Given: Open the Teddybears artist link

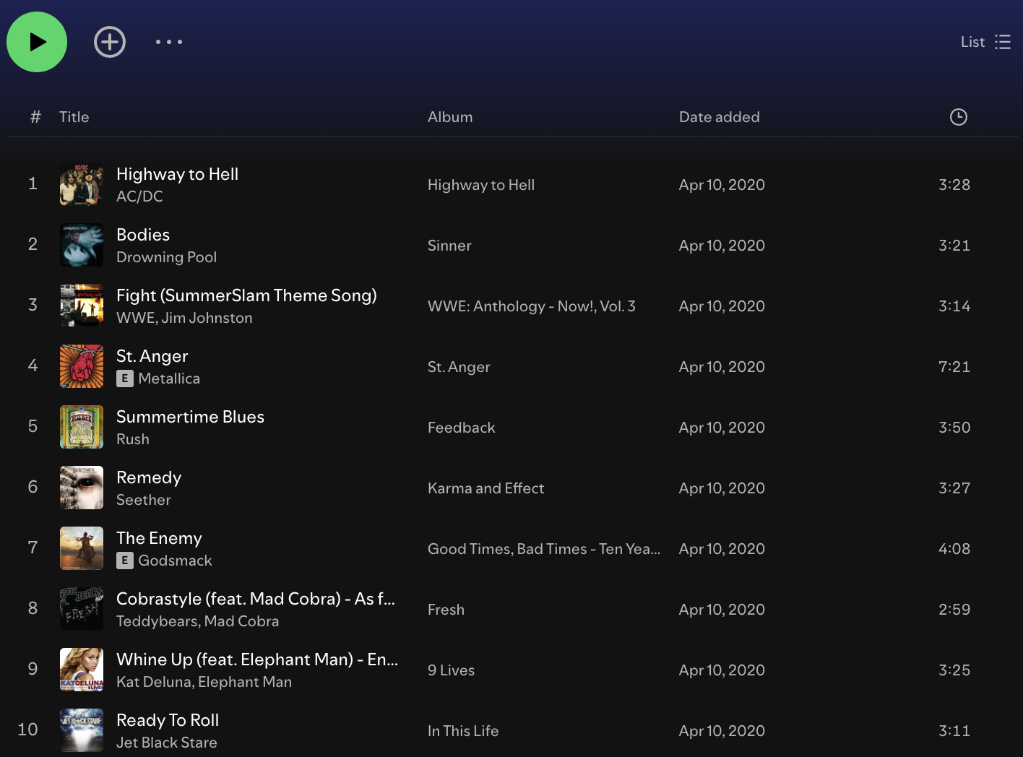Looking at the screenshot, I should (x=157, y=621).
